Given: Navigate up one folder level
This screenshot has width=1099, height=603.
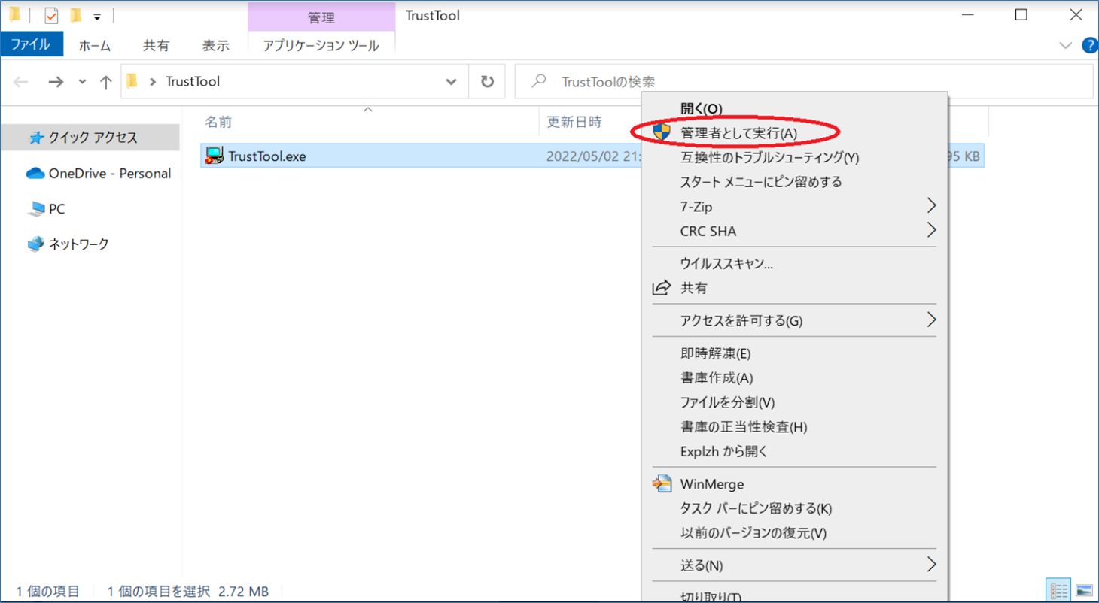Looking at the screenshot, I should point(105,81).
